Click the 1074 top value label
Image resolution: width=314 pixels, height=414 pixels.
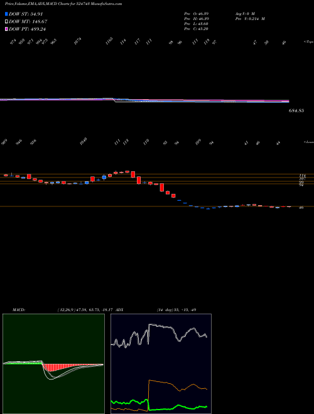(77, 41)
